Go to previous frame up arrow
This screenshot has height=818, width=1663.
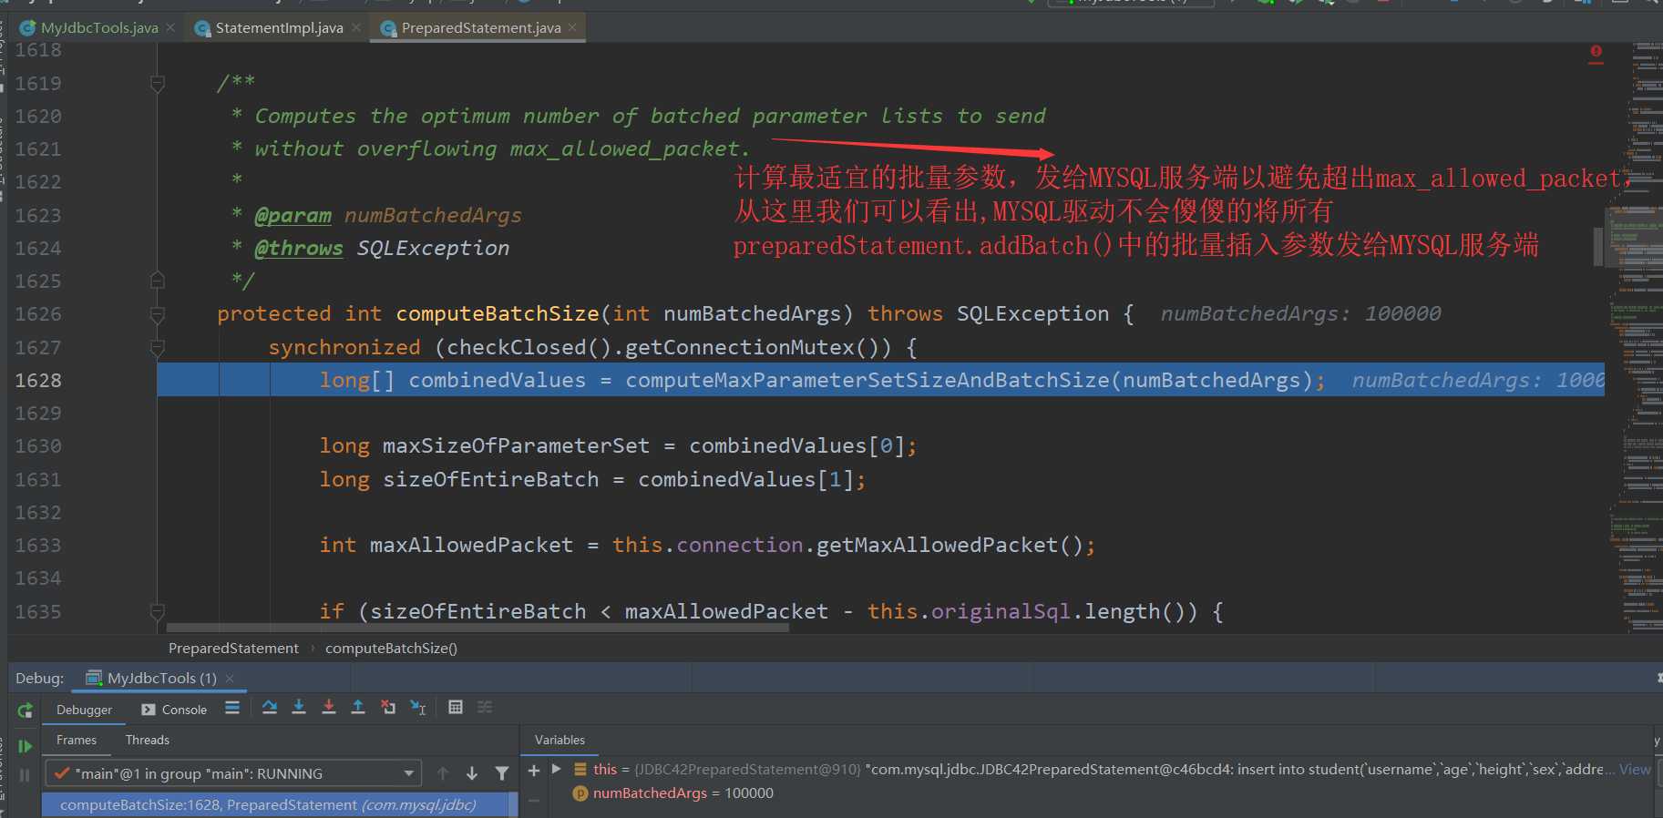[443, 773]
